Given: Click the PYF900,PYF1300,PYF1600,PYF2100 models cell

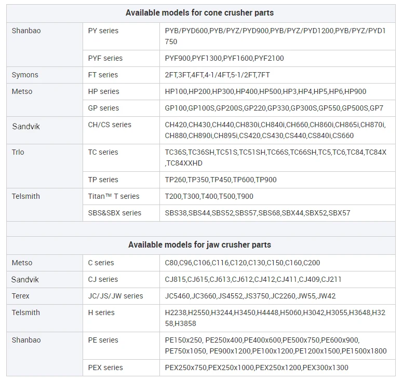Looking at the screenshot, I should coord(224,58).
